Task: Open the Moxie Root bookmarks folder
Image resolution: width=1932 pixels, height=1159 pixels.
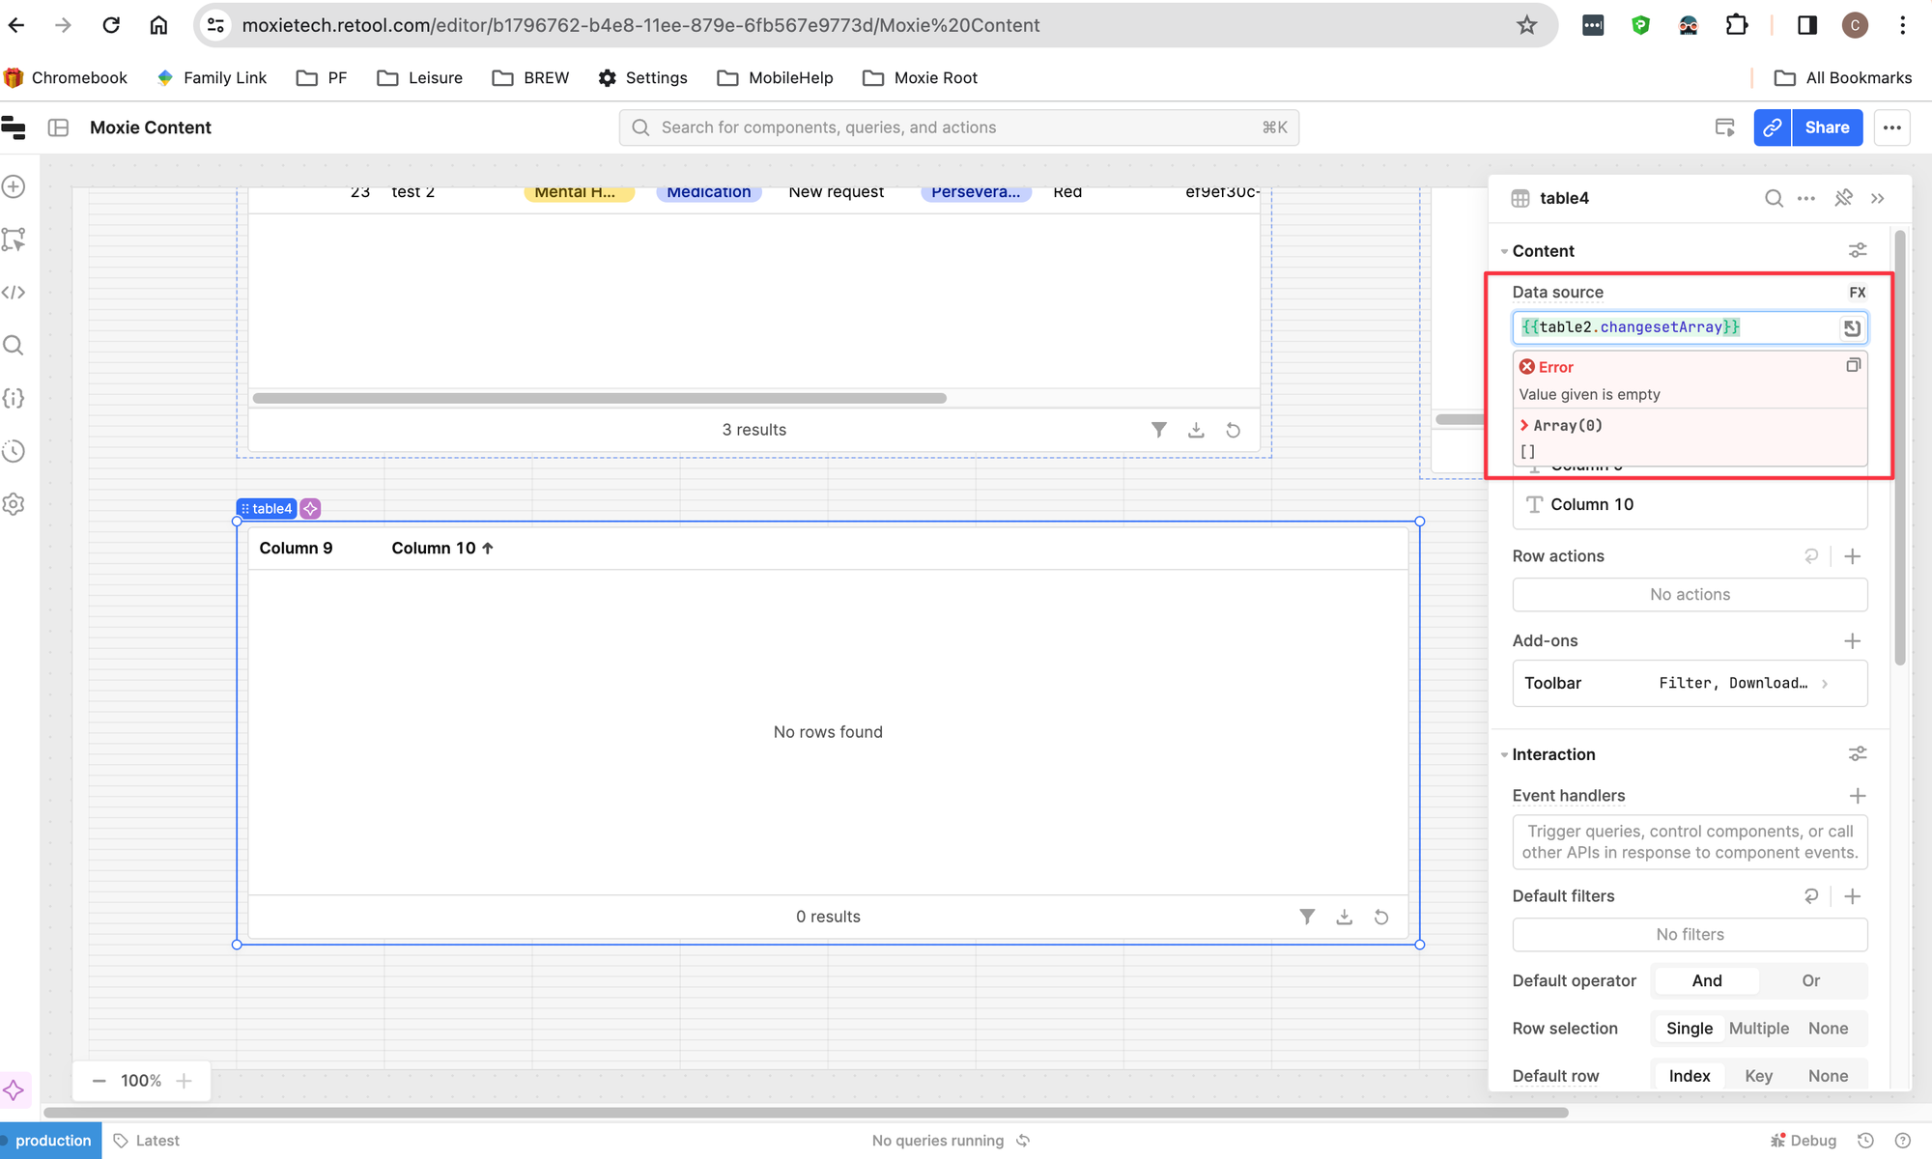Action: (x=919, y=77)
